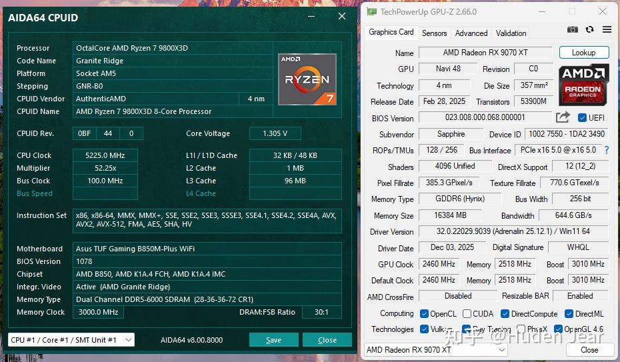Screen dimensions: 620x362
Task: Click the BIOS Version field in GPU-Z
Action: tap(485, 117)
